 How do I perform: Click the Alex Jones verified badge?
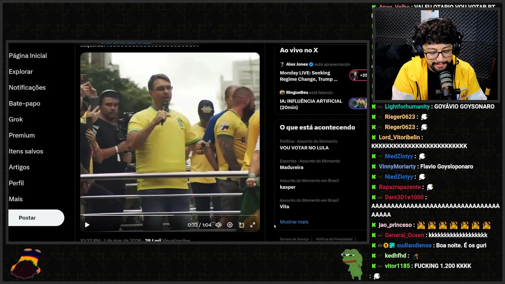[x=311, y=64]
